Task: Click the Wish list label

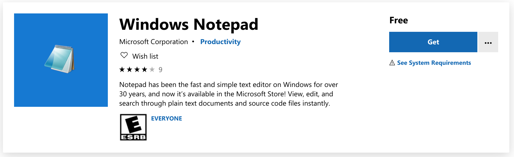Action: [145, 56]
